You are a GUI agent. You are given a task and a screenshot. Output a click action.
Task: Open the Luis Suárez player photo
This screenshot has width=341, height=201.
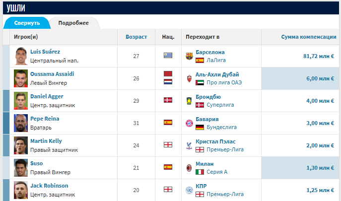(21, 56)
